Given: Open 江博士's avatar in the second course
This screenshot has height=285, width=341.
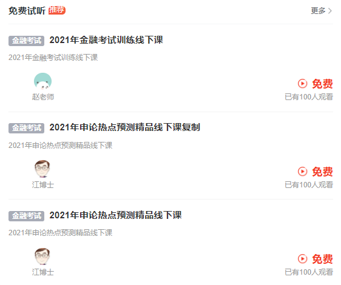Looking at the screenshot, I should 42,169.
